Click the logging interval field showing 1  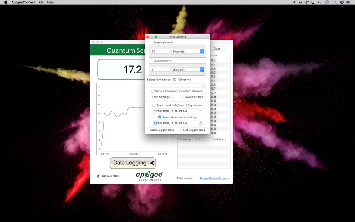(160, 70)
